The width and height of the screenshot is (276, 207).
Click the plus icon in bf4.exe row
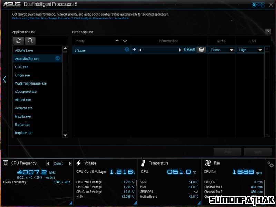pyautogui.click(x=134, y=50)
